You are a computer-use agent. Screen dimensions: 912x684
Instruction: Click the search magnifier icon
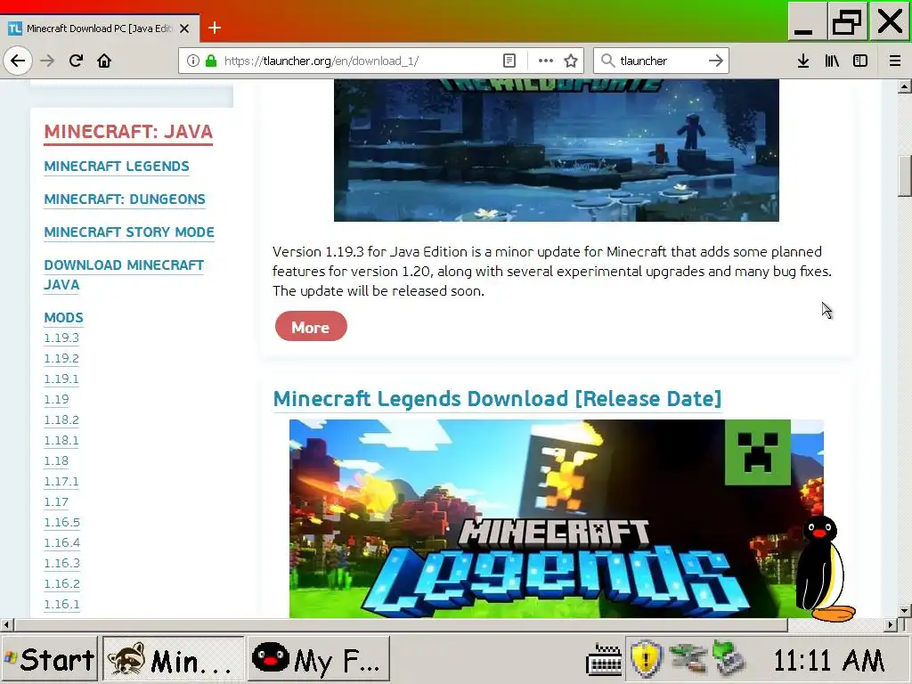[x=607, y=61]
